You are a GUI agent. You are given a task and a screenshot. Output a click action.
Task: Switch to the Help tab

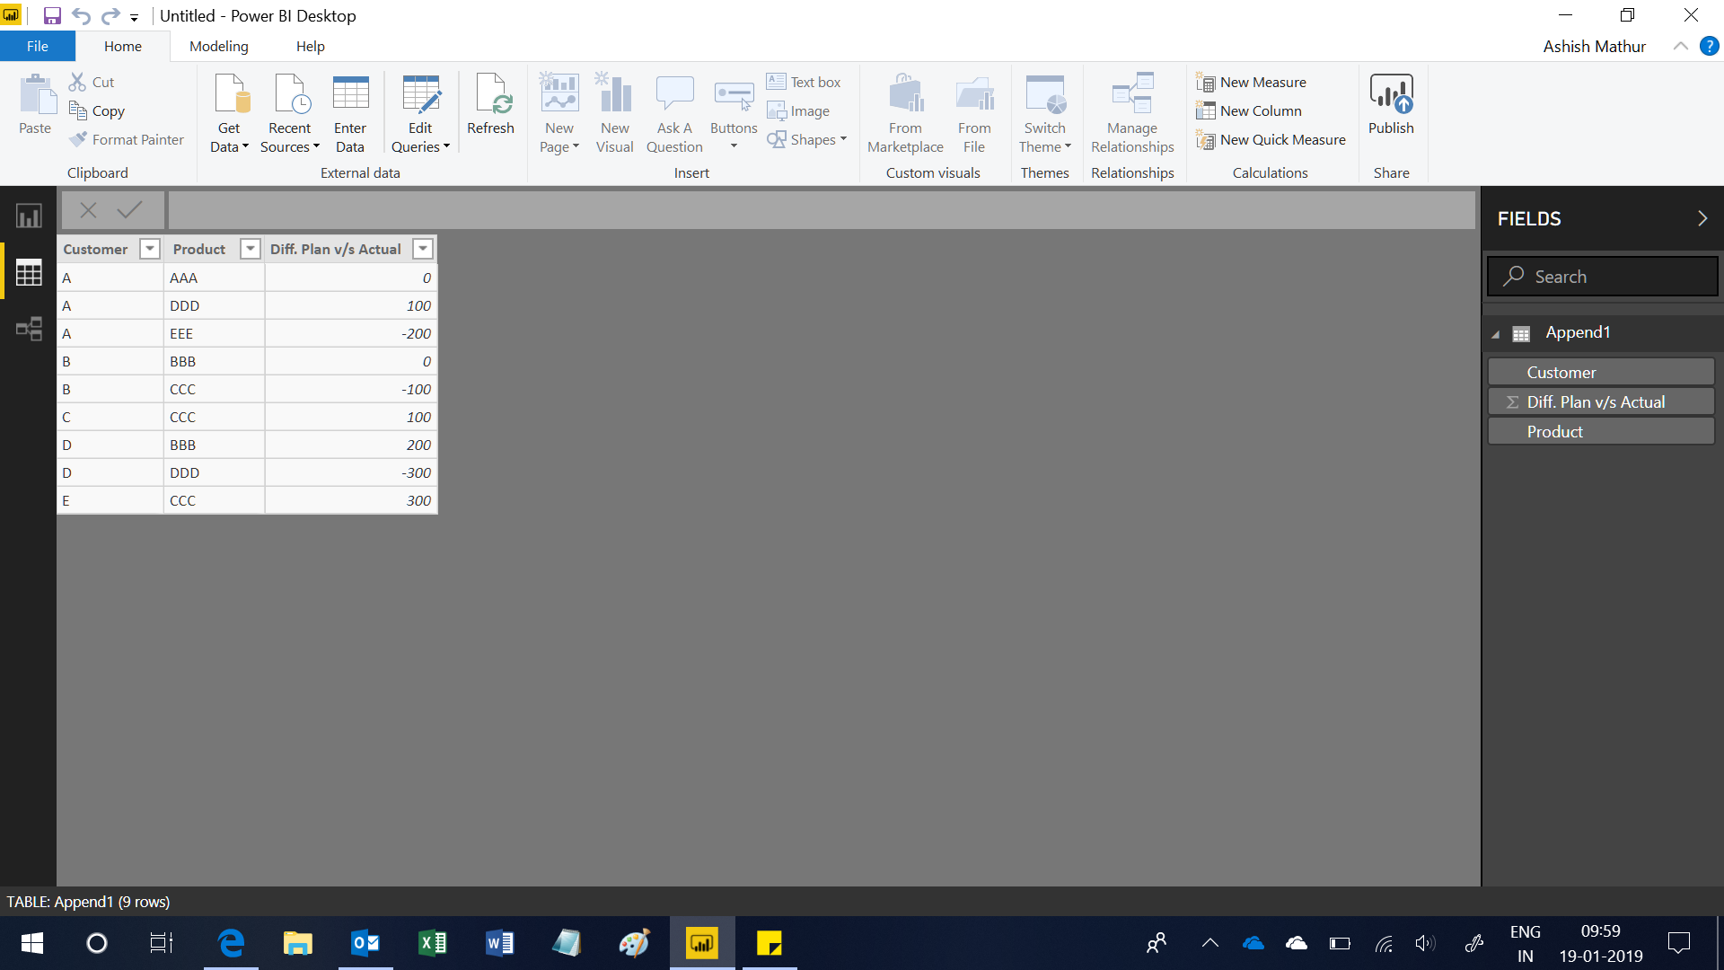click(x=311, y=46)
